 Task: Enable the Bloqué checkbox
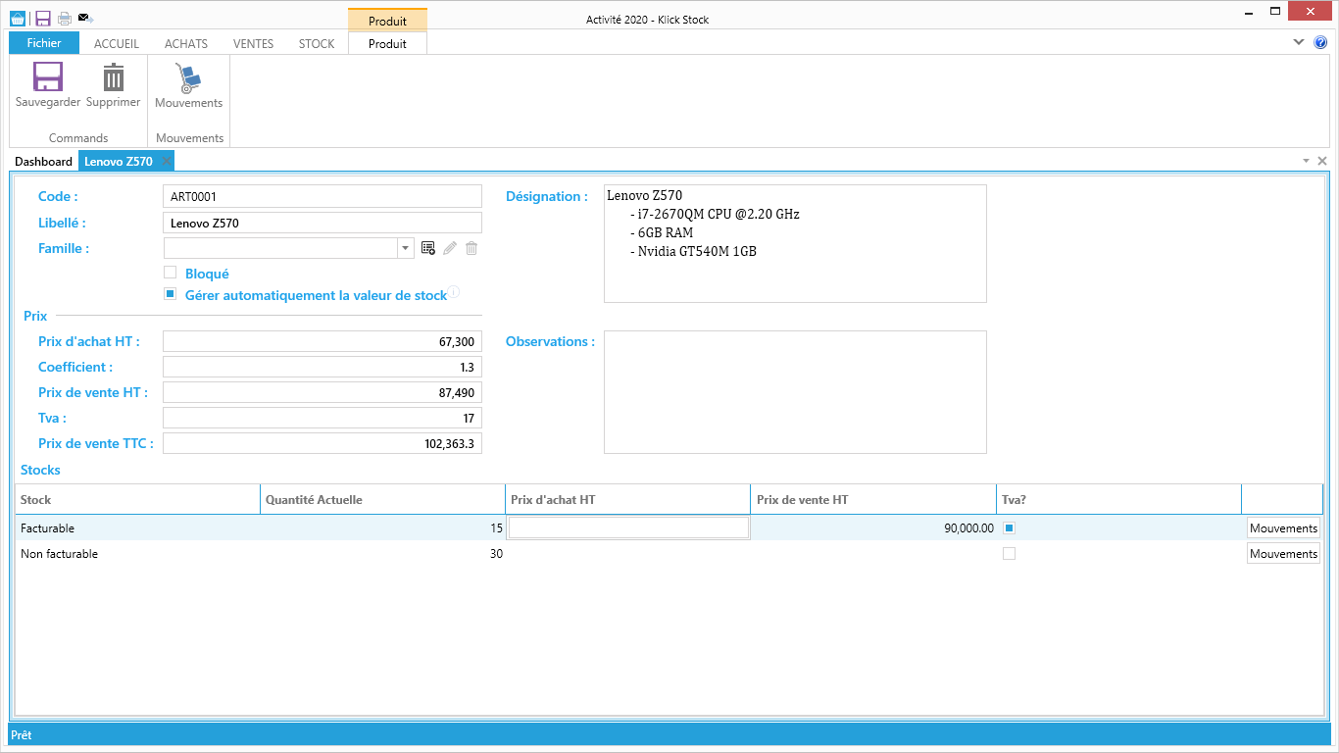point(171,273)
